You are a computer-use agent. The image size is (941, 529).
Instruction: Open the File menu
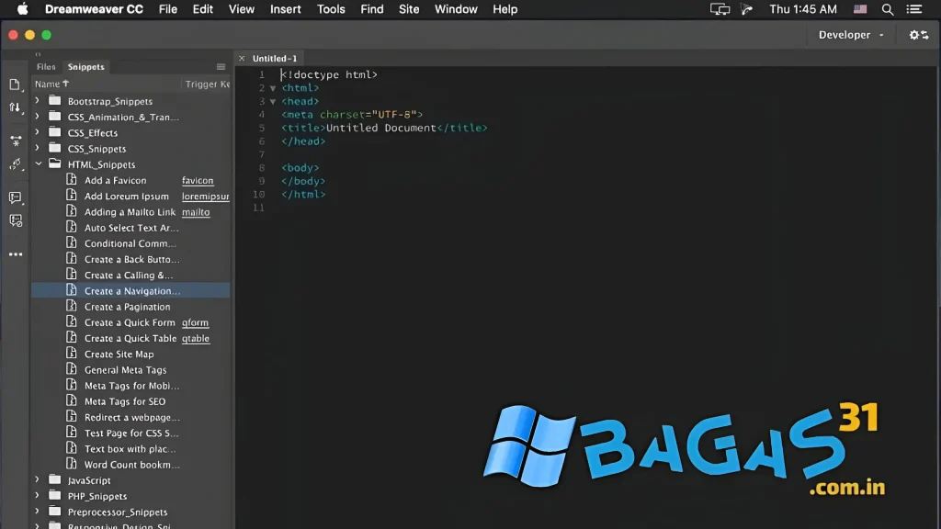click(168, 9)
